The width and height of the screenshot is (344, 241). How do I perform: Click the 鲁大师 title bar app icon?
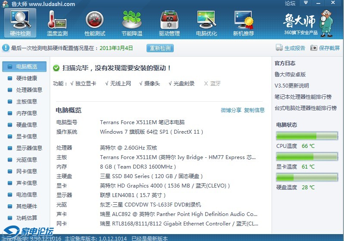(x=5, y=4)
